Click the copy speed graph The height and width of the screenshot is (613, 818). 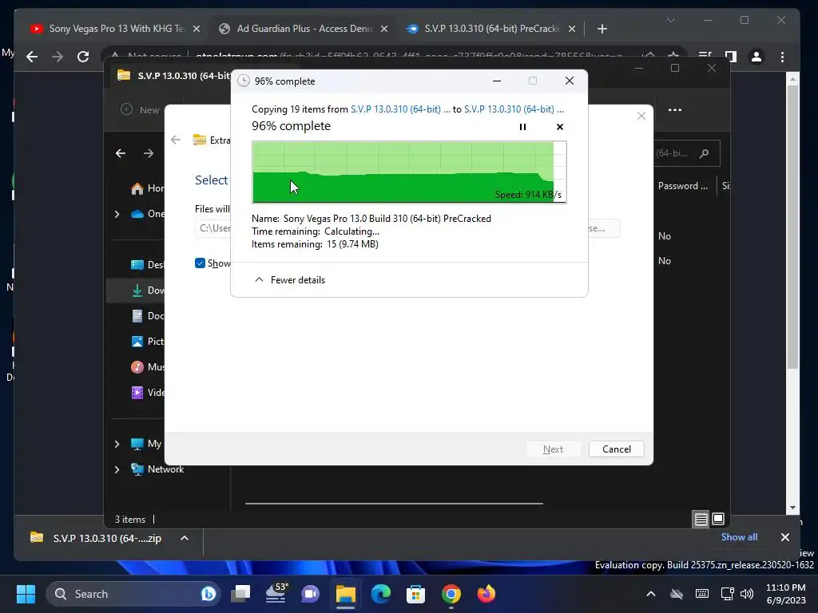tap(409, 172)
